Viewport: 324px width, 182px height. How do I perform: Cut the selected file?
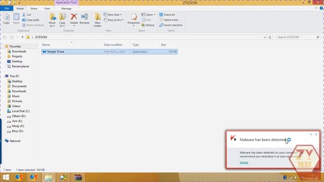click(x=27, y=15)
